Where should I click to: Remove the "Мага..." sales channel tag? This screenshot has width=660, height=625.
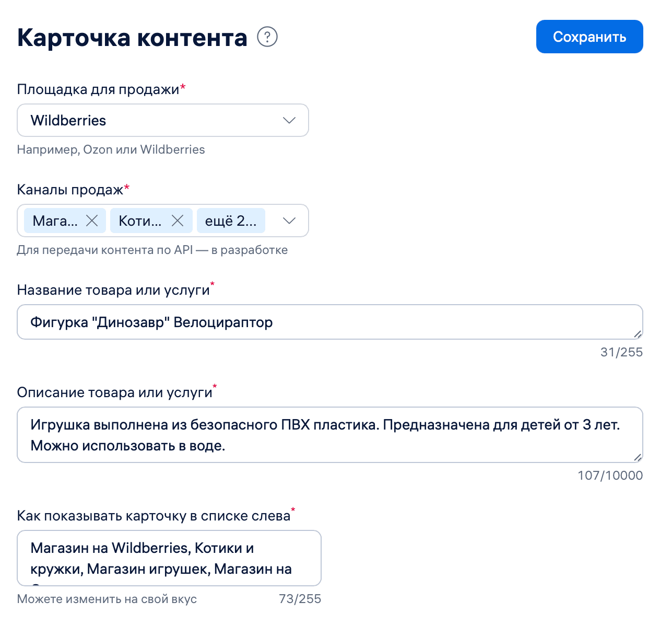tap(91, 221)
